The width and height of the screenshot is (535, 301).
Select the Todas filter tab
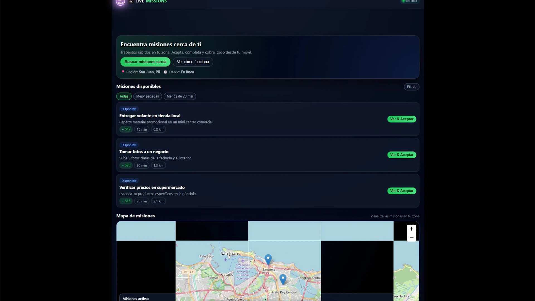(x=124, y=96)
